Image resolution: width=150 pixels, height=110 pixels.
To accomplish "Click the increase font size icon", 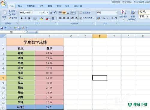I will point(51,13).
